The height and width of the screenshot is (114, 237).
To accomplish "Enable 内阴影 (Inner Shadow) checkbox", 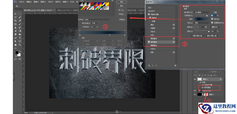I will click(x=149, y=28).
